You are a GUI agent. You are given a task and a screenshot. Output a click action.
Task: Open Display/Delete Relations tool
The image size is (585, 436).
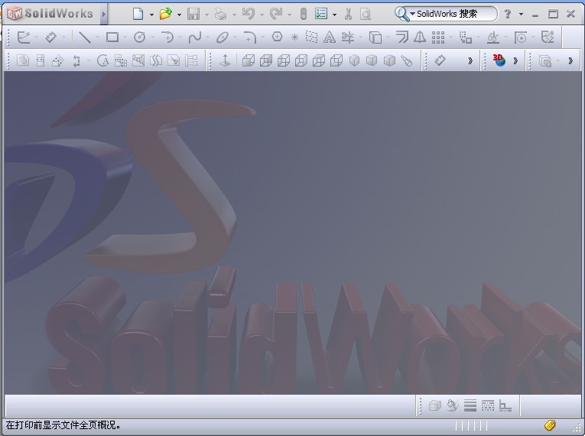pyautogui.click(x=492, y=37)
